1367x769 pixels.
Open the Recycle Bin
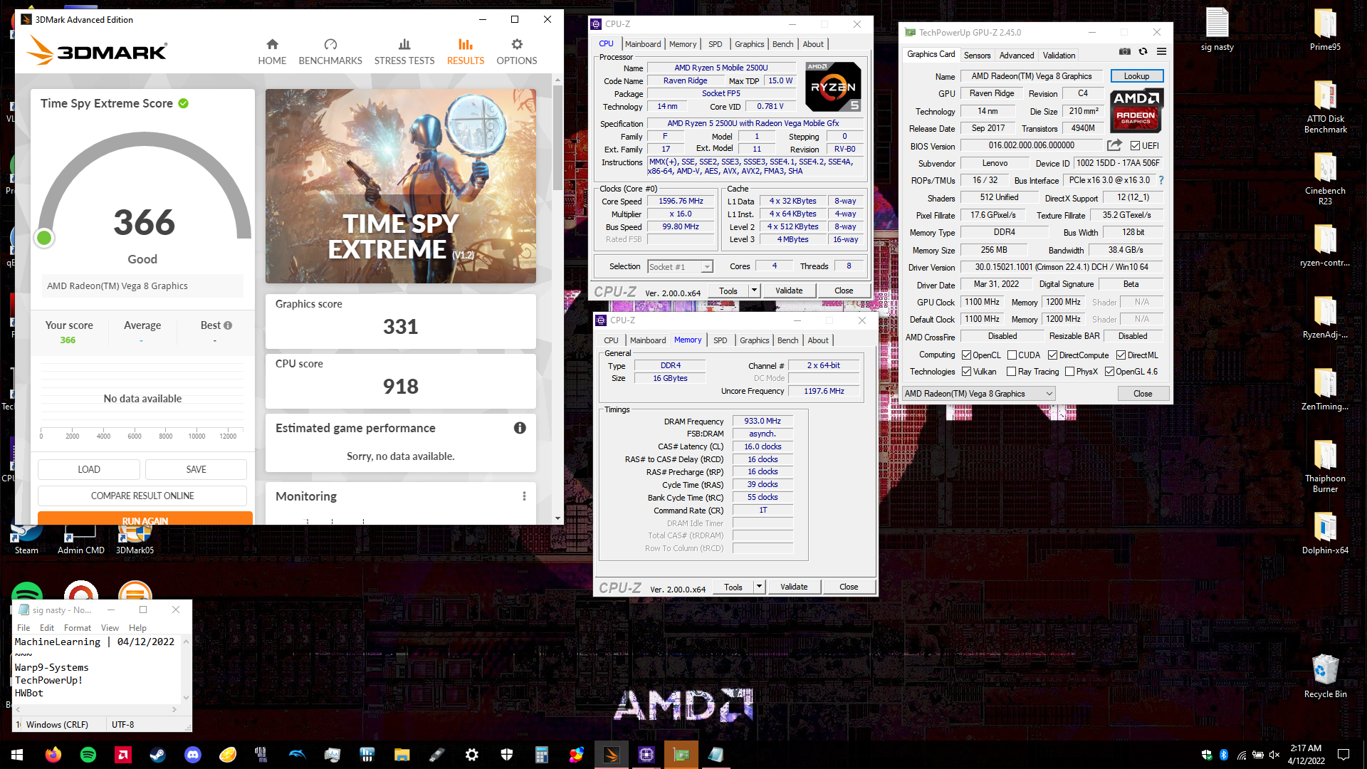coord(1325,676)
